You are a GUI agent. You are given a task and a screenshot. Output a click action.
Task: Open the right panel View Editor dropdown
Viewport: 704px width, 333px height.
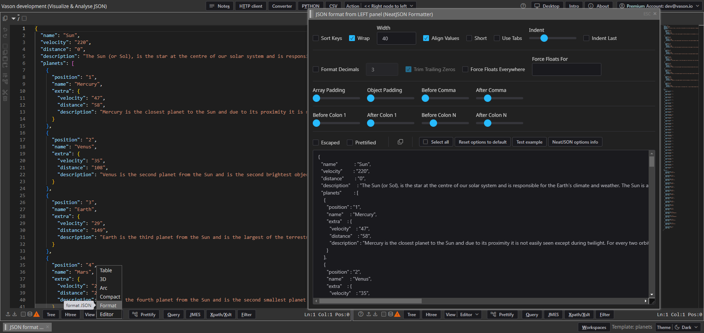pyautogui.click(x=469, y=315)
